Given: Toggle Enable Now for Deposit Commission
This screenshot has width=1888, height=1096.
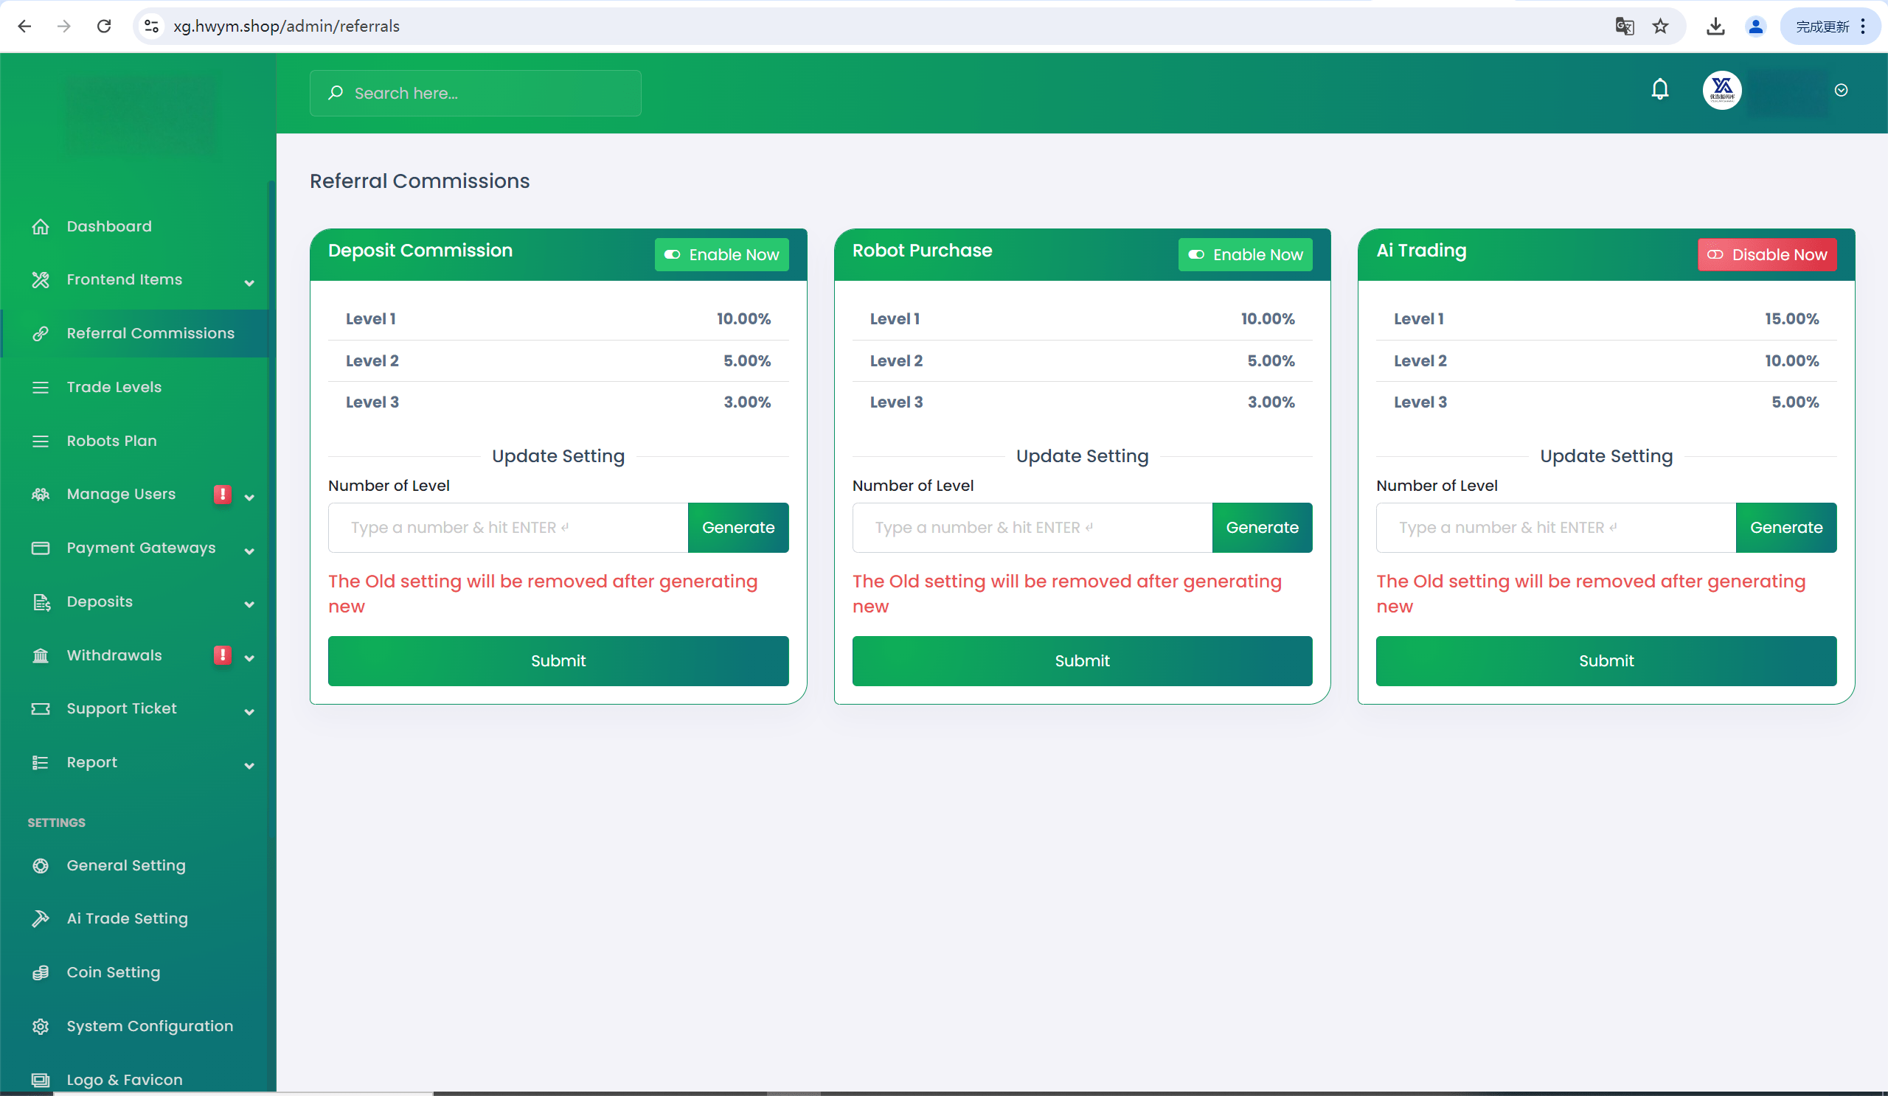Looking at the screenshot, I should (721, 254).
